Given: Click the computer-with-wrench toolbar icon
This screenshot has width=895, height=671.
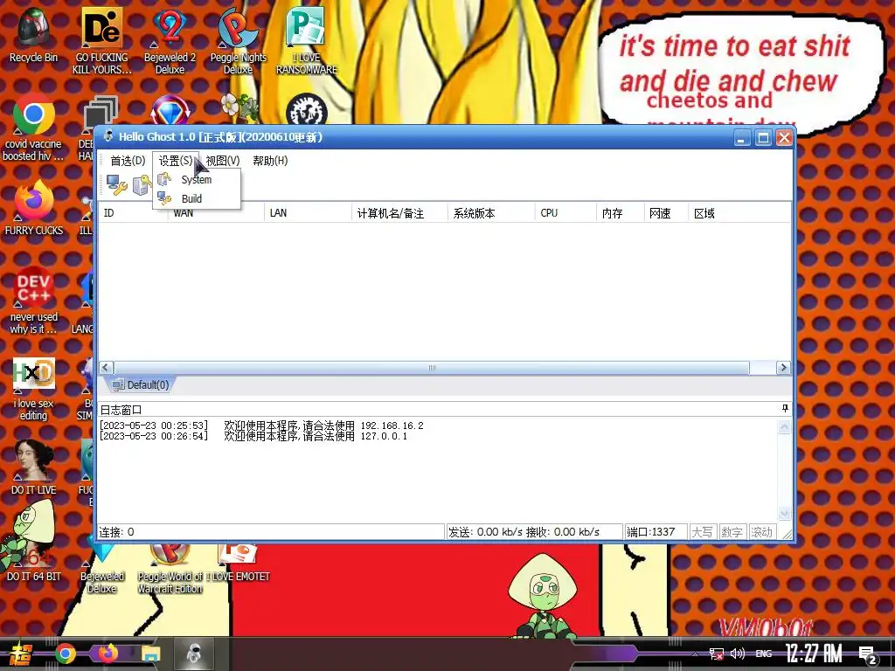Looking at the screenshot, I should (117, 185).
